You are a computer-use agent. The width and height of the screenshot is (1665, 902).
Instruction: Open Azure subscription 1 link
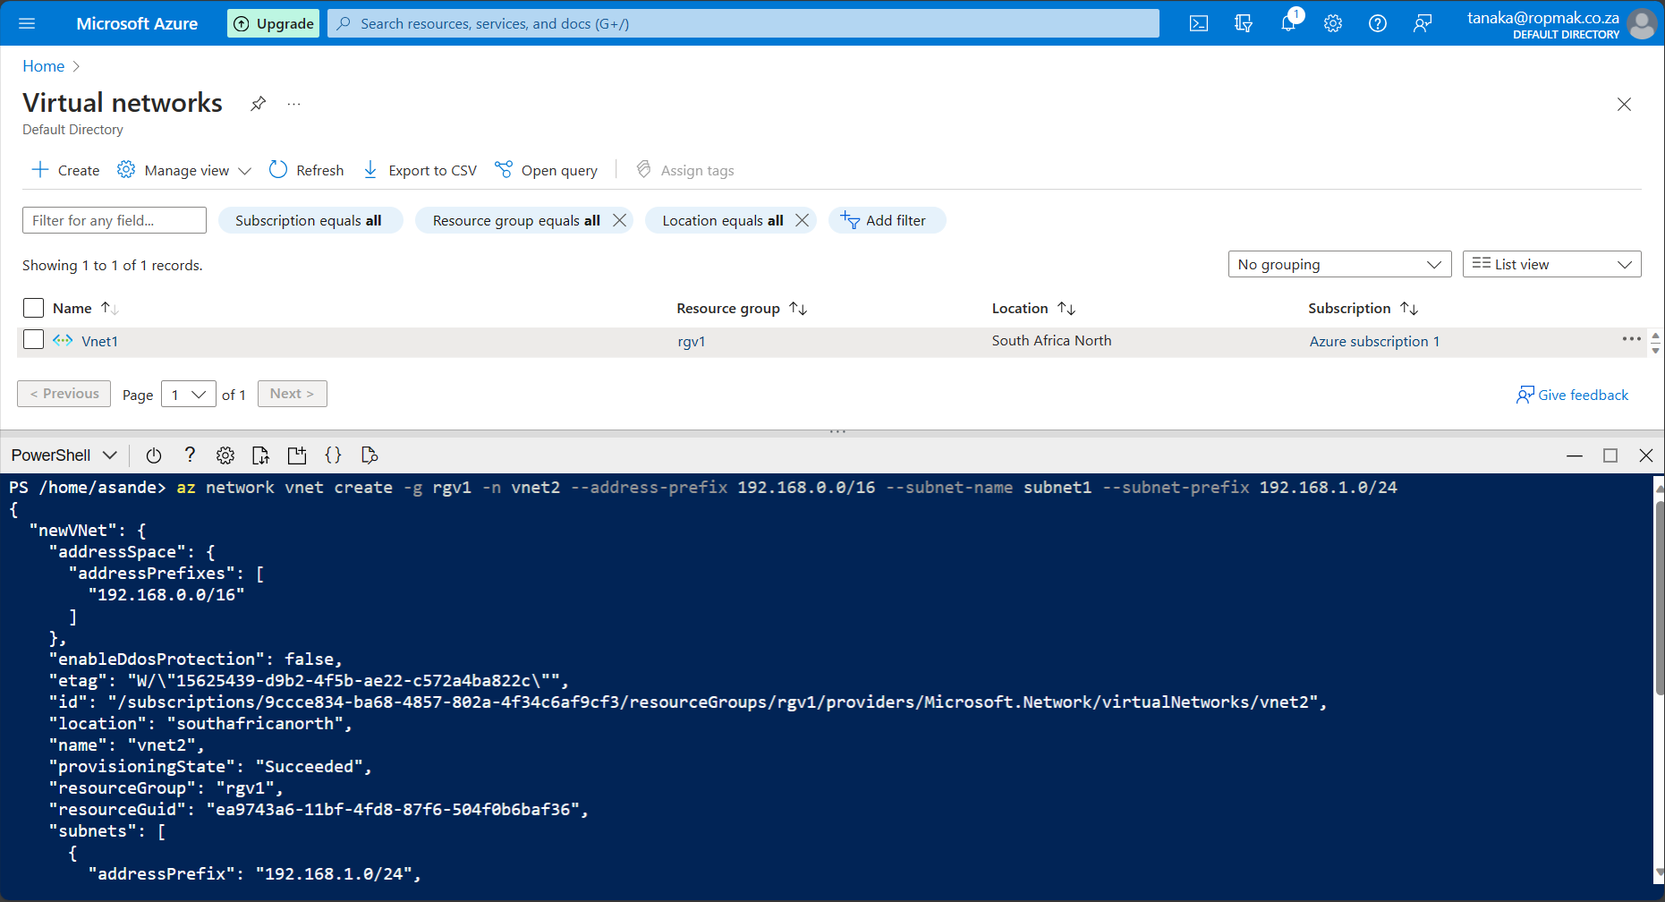[x=1374, y=341]
